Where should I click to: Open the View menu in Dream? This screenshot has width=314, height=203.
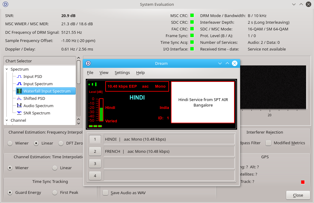(104, 73)
